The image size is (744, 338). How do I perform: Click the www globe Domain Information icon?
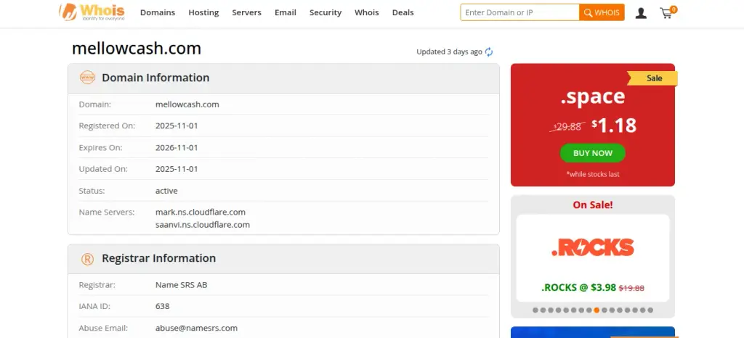87,78
